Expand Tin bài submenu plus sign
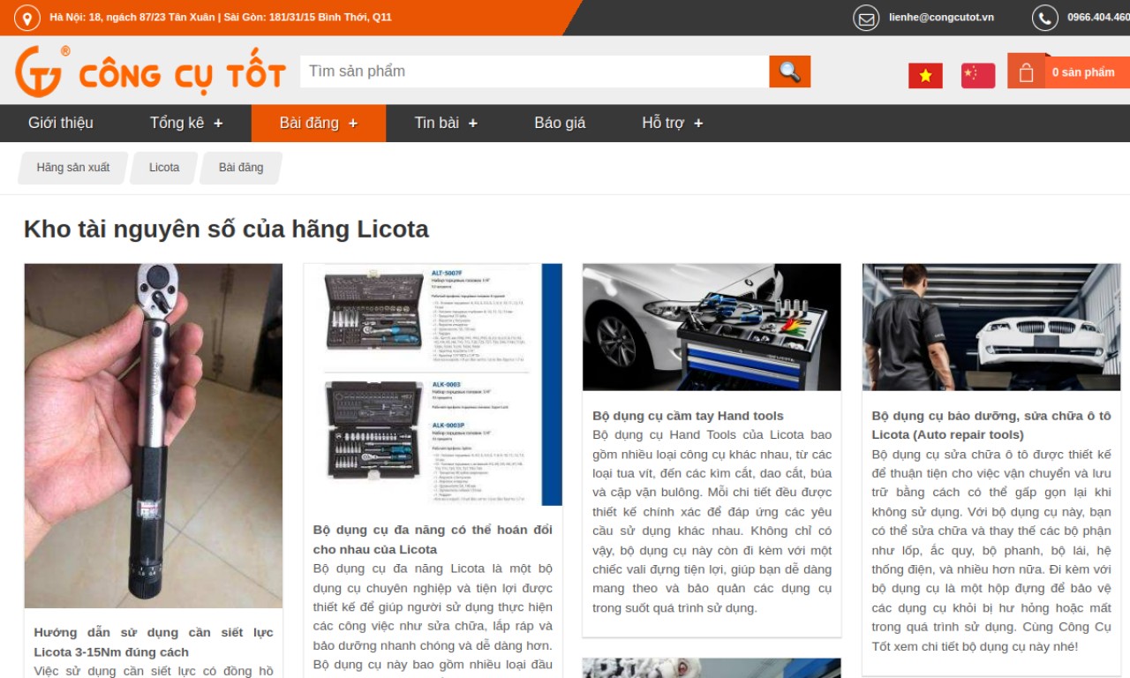The image size is (1130, 678). [473, 124]
